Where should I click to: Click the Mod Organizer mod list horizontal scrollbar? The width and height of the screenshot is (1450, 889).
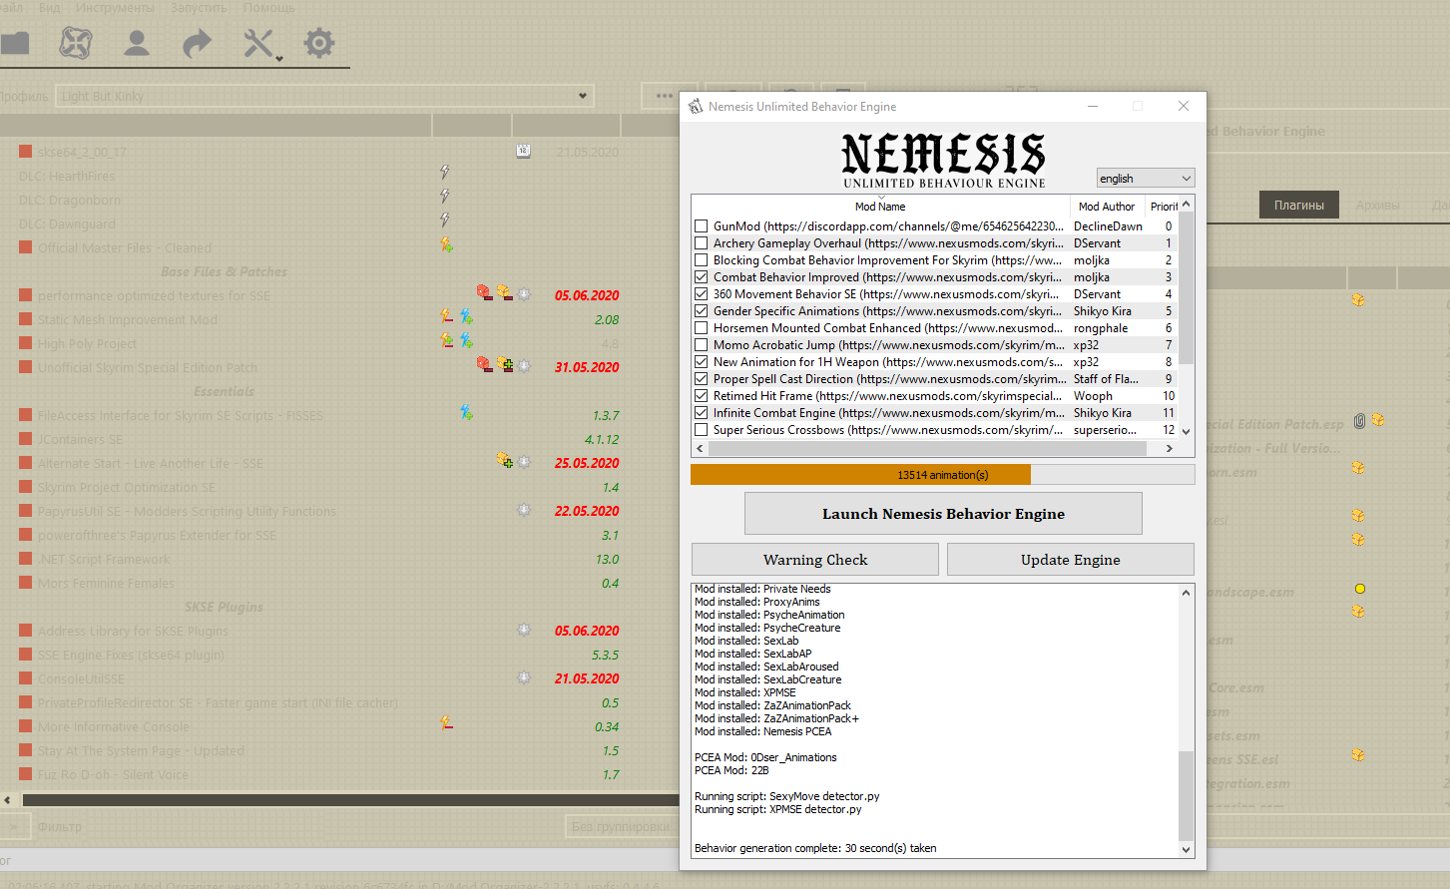pyautogui.click(x=349, y=799)
